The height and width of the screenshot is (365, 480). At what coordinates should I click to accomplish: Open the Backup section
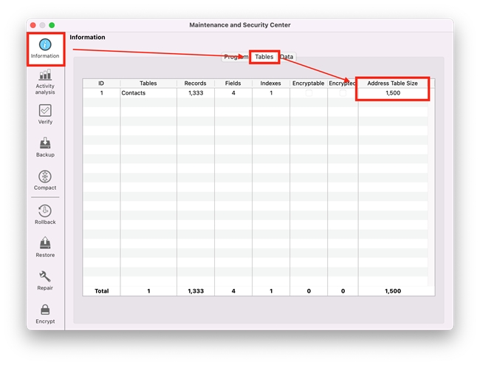tap(45, 146)
